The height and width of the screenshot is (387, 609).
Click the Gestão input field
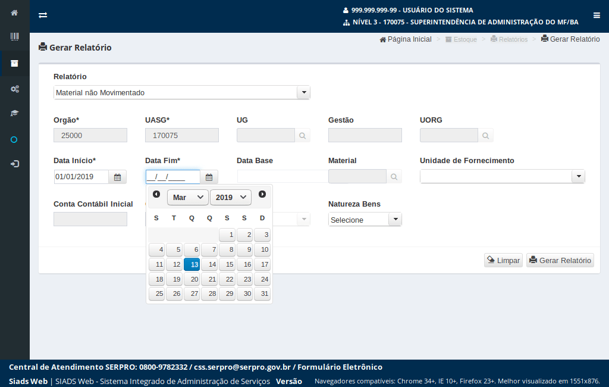(x=365, y=135)
